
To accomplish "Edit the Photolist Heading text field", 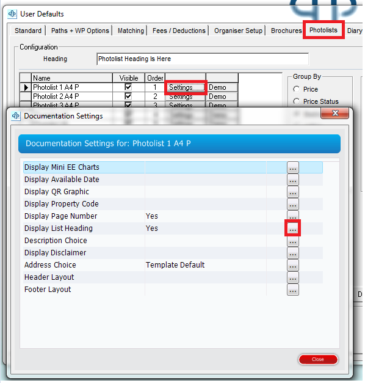I will point(203,59).
